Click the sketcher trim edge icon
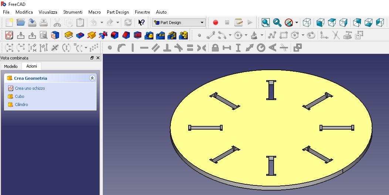The height and width of the screenshot is (195, 389). click(x=336, y=35)
